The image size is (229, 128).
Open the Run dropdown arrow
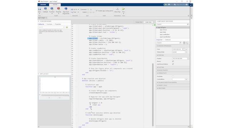(123, 14)
